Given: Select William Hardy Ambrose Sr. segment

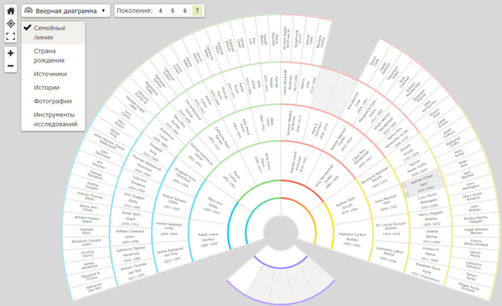Looking at the screenshot, I should click(287, 38).
